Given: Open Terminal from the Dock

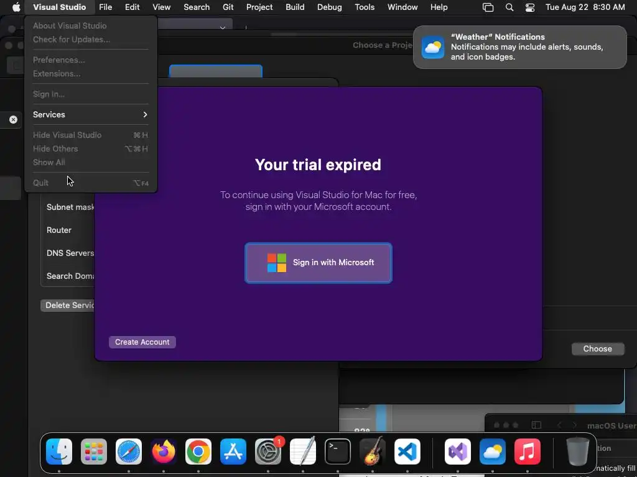Looking at the screenshot, I should coord(338,452).
